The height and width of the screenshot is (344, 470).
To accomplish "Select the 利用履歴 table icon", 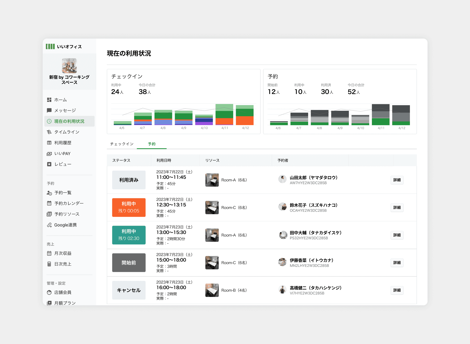I will (49, 143).
